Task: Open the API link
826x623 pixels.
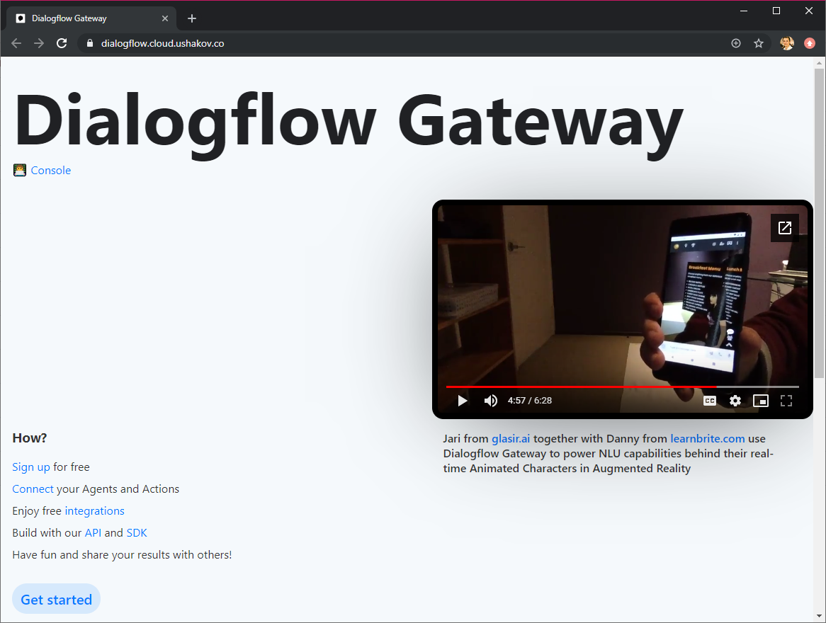Action: (x=93, y=533)
